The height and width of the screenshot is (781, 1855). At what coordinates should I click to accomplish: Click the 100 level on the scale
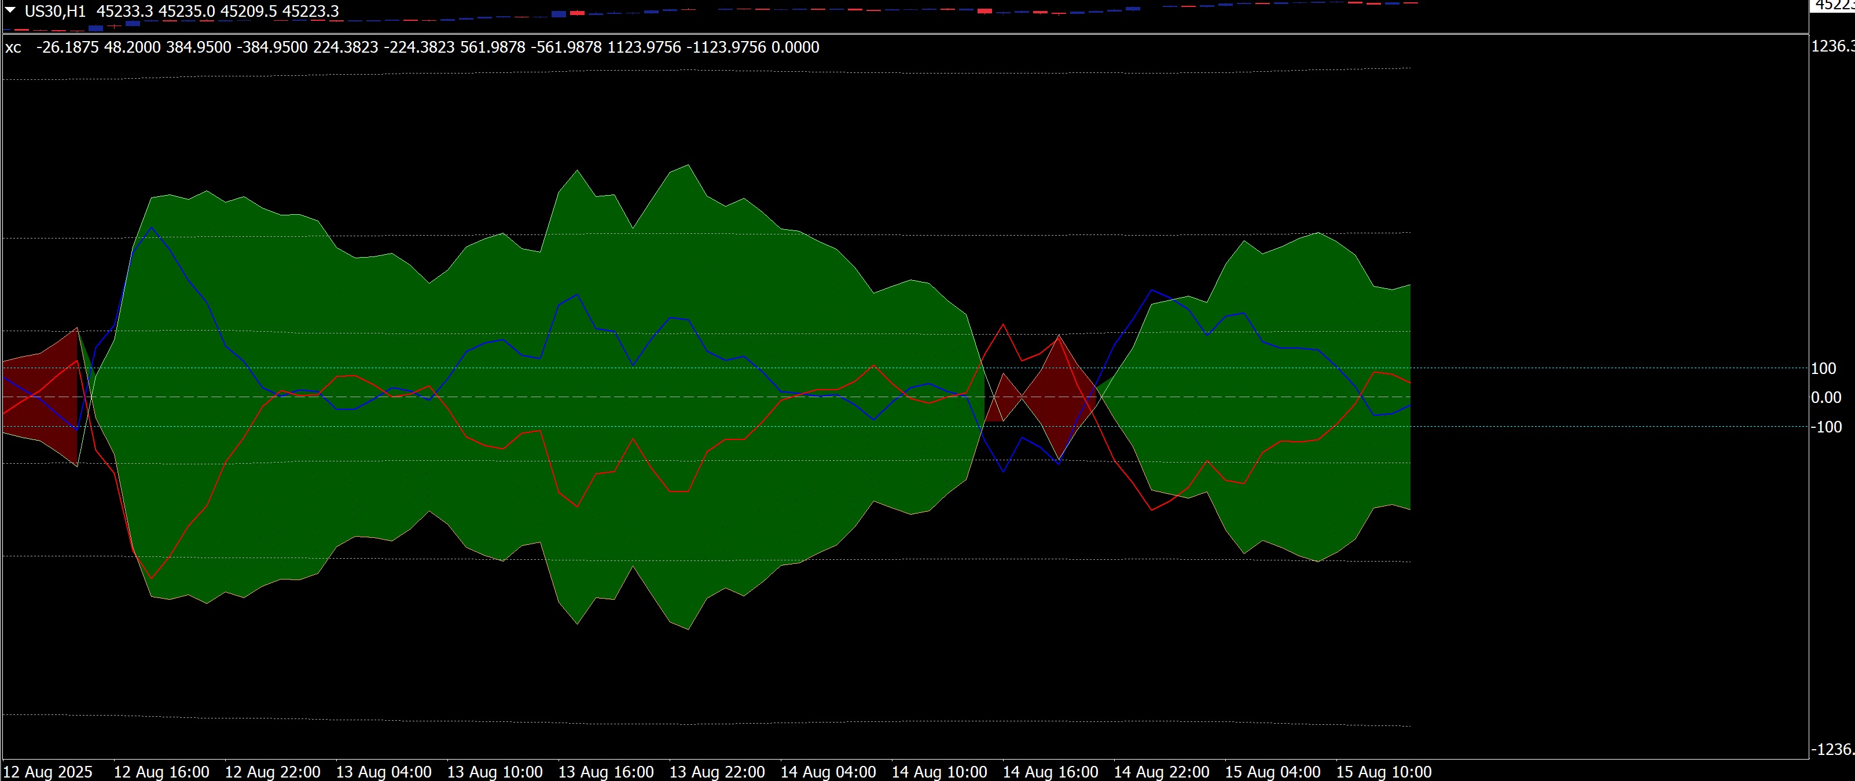1823,368
